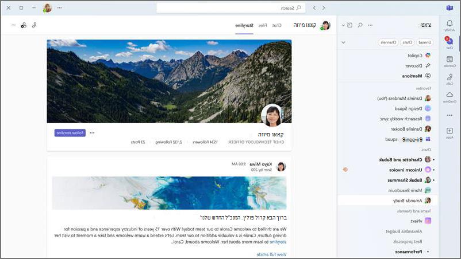The width and height of the screenshot is (461, 259).
Task: Open Danielle Booker chat
Action: [388, 129]
